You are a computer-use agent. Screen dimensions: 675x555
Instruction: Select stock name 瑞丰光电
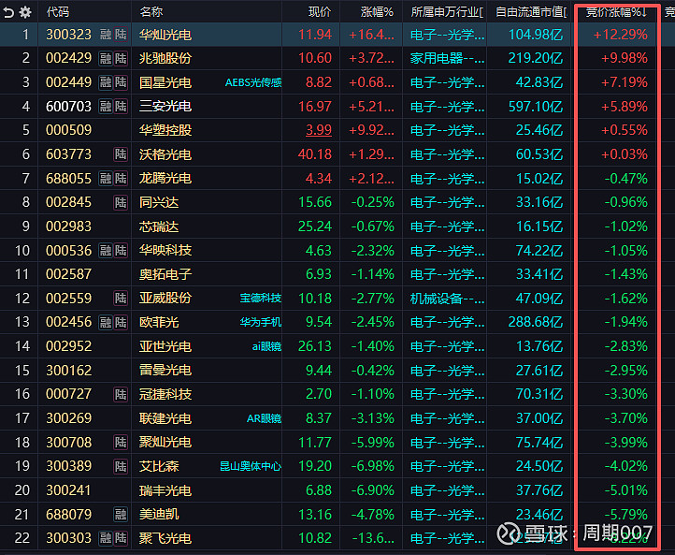(165, 489)
